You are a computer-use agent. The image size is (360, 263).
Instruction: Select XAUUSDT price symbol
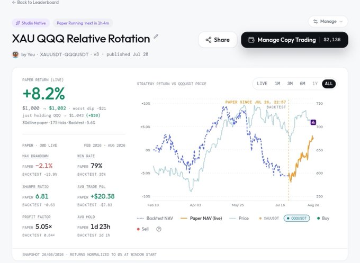[x=269, y=218]
